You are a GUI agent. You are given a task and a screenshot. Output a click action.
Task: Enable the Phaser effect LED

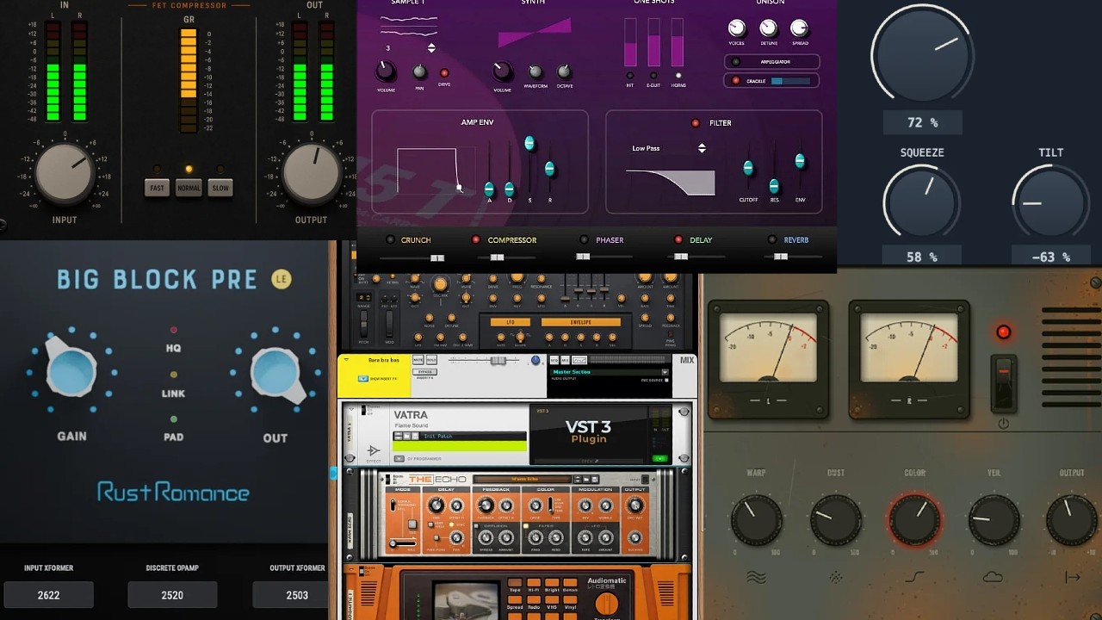584,240
